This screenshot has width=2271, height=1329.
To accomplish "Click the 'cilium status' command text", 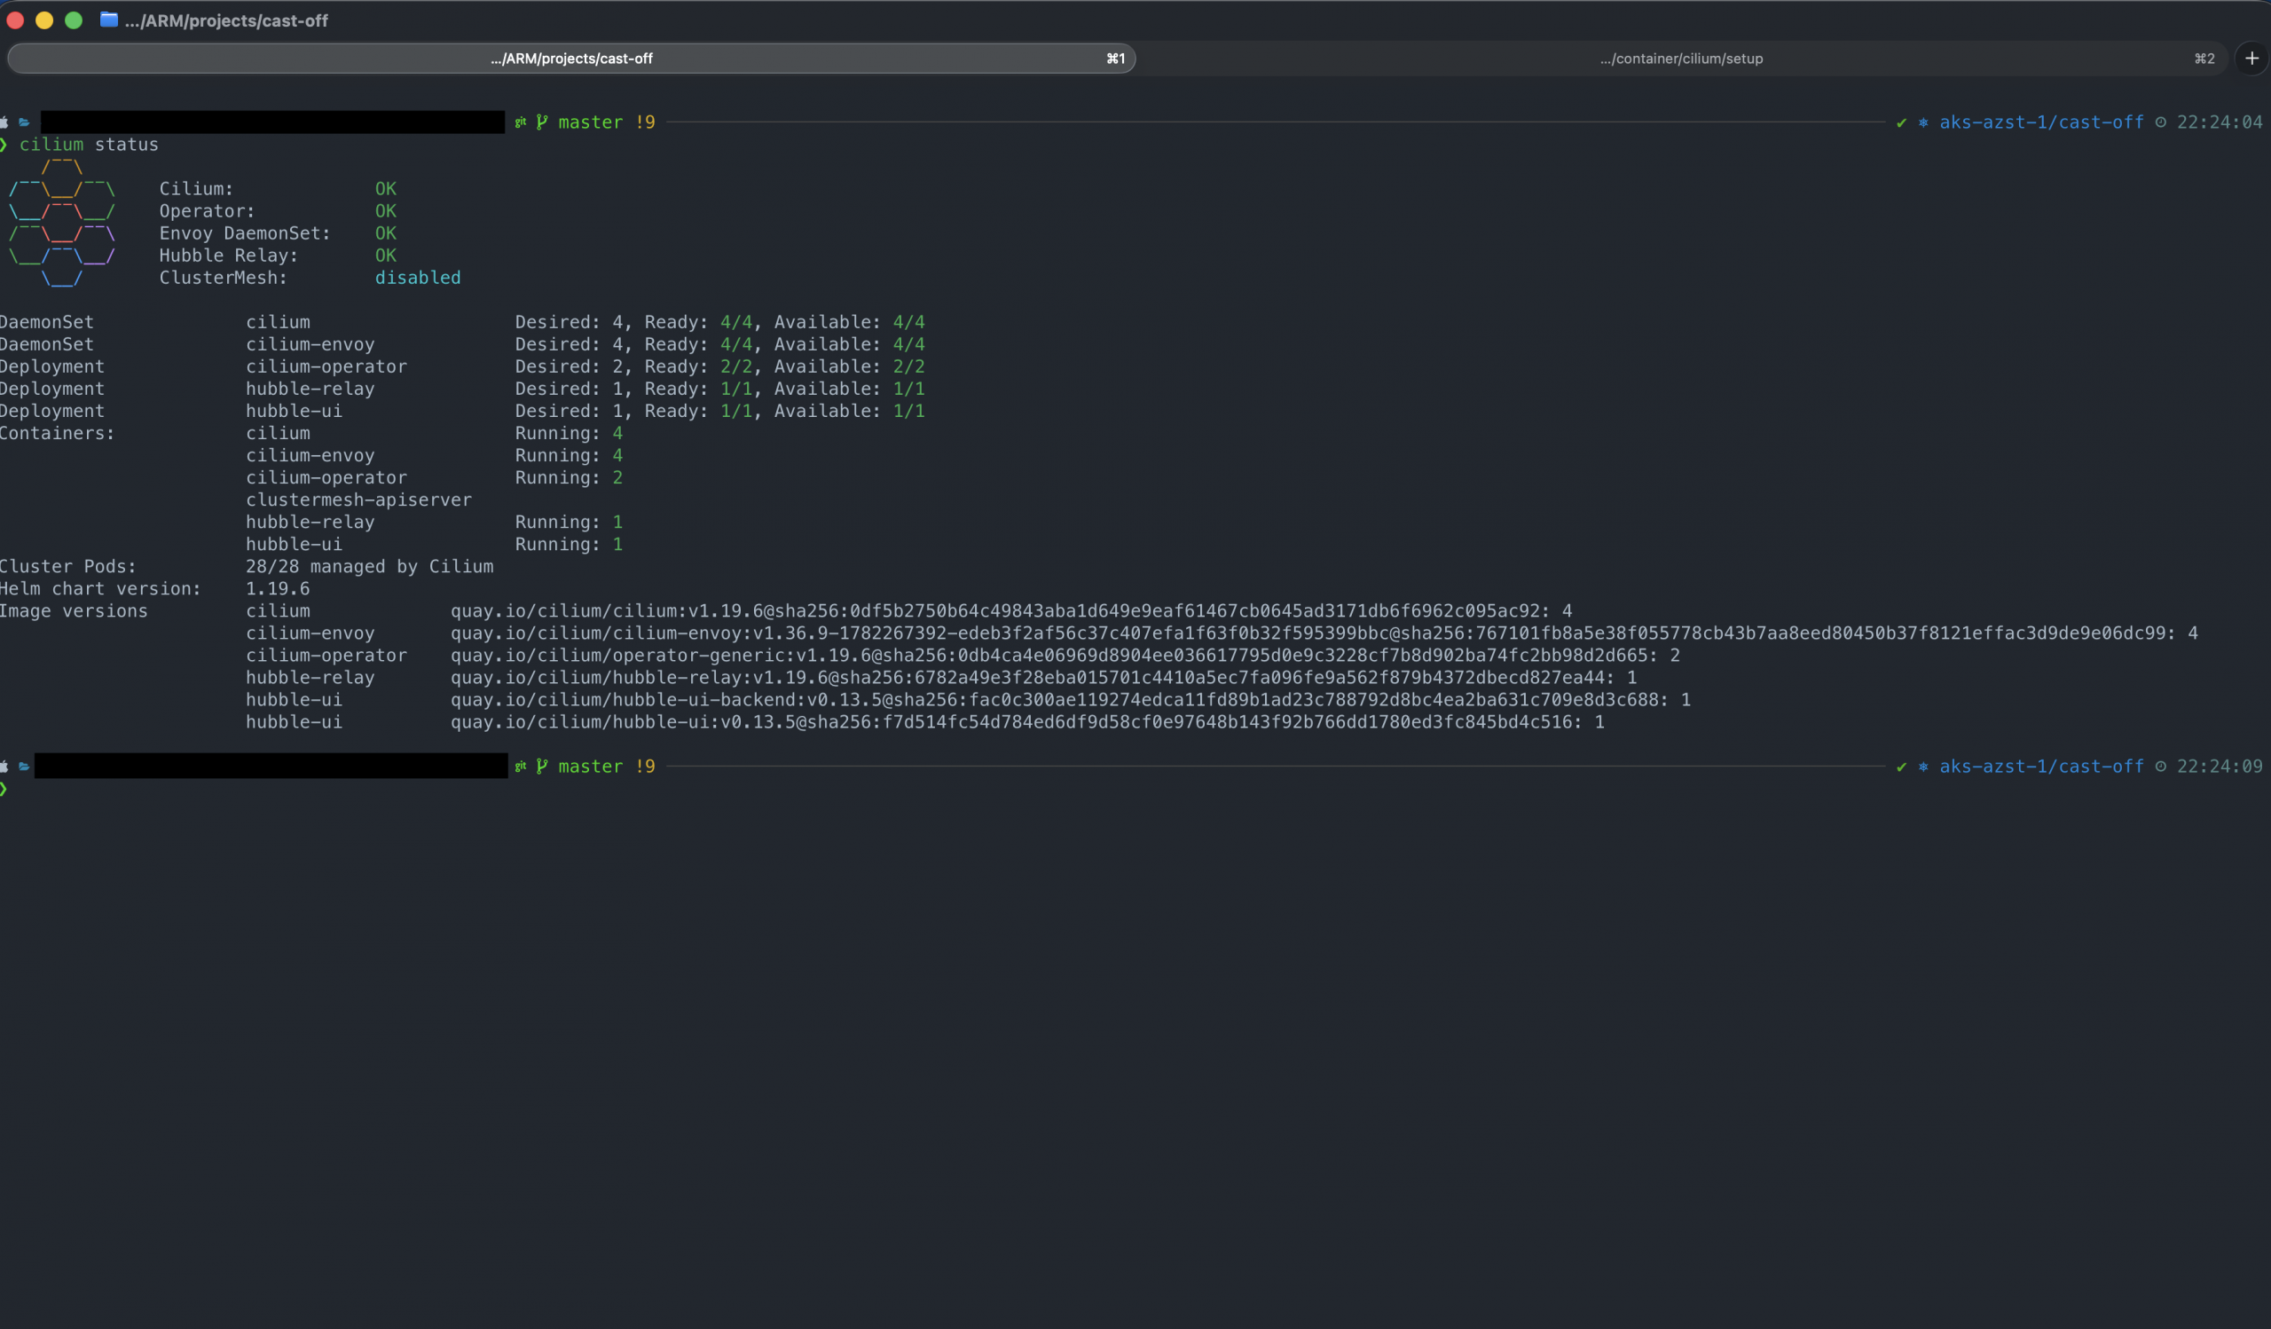I will pos(90,144).
